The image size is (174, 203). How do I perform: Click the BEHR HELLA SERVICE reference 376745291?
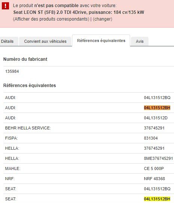(154, 128)
